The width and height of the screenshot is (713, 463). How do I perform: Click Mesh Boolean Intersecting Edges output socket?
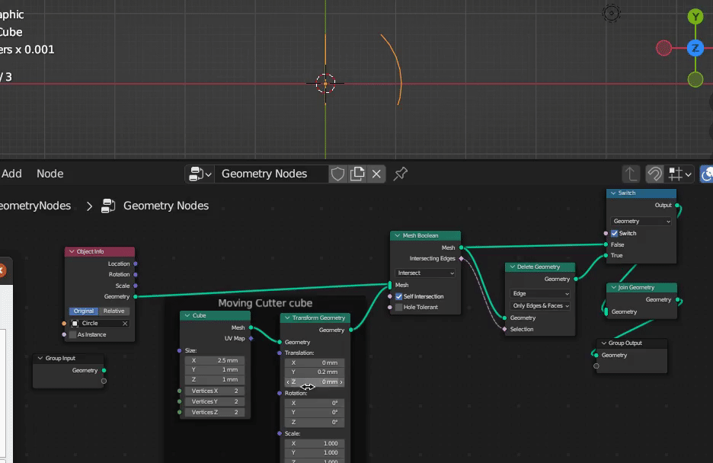coord(461,259)
